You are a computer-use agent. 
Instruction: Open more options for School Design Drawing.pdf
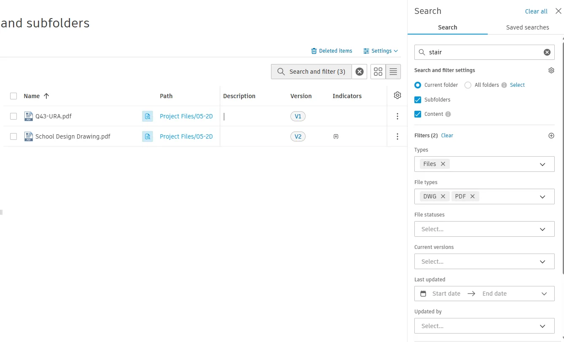[x=397, y=136]
